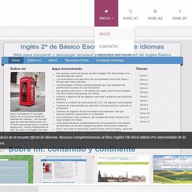
Task: Select INICIO in the dropdown menu
Action: (104, 34)
